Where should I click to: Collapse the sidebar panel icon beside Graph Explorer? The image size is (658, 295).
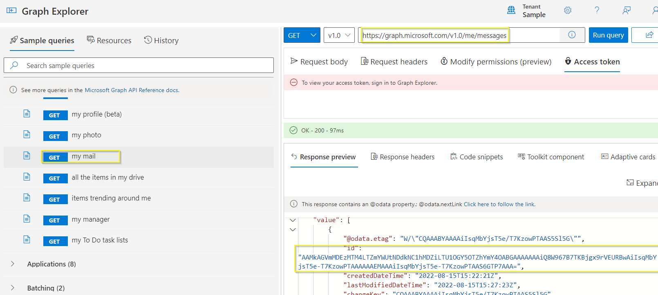[11, 11]
